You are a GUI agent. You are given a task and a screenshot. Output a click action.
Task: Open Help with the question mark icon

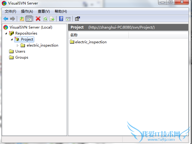tap(61, 19)
